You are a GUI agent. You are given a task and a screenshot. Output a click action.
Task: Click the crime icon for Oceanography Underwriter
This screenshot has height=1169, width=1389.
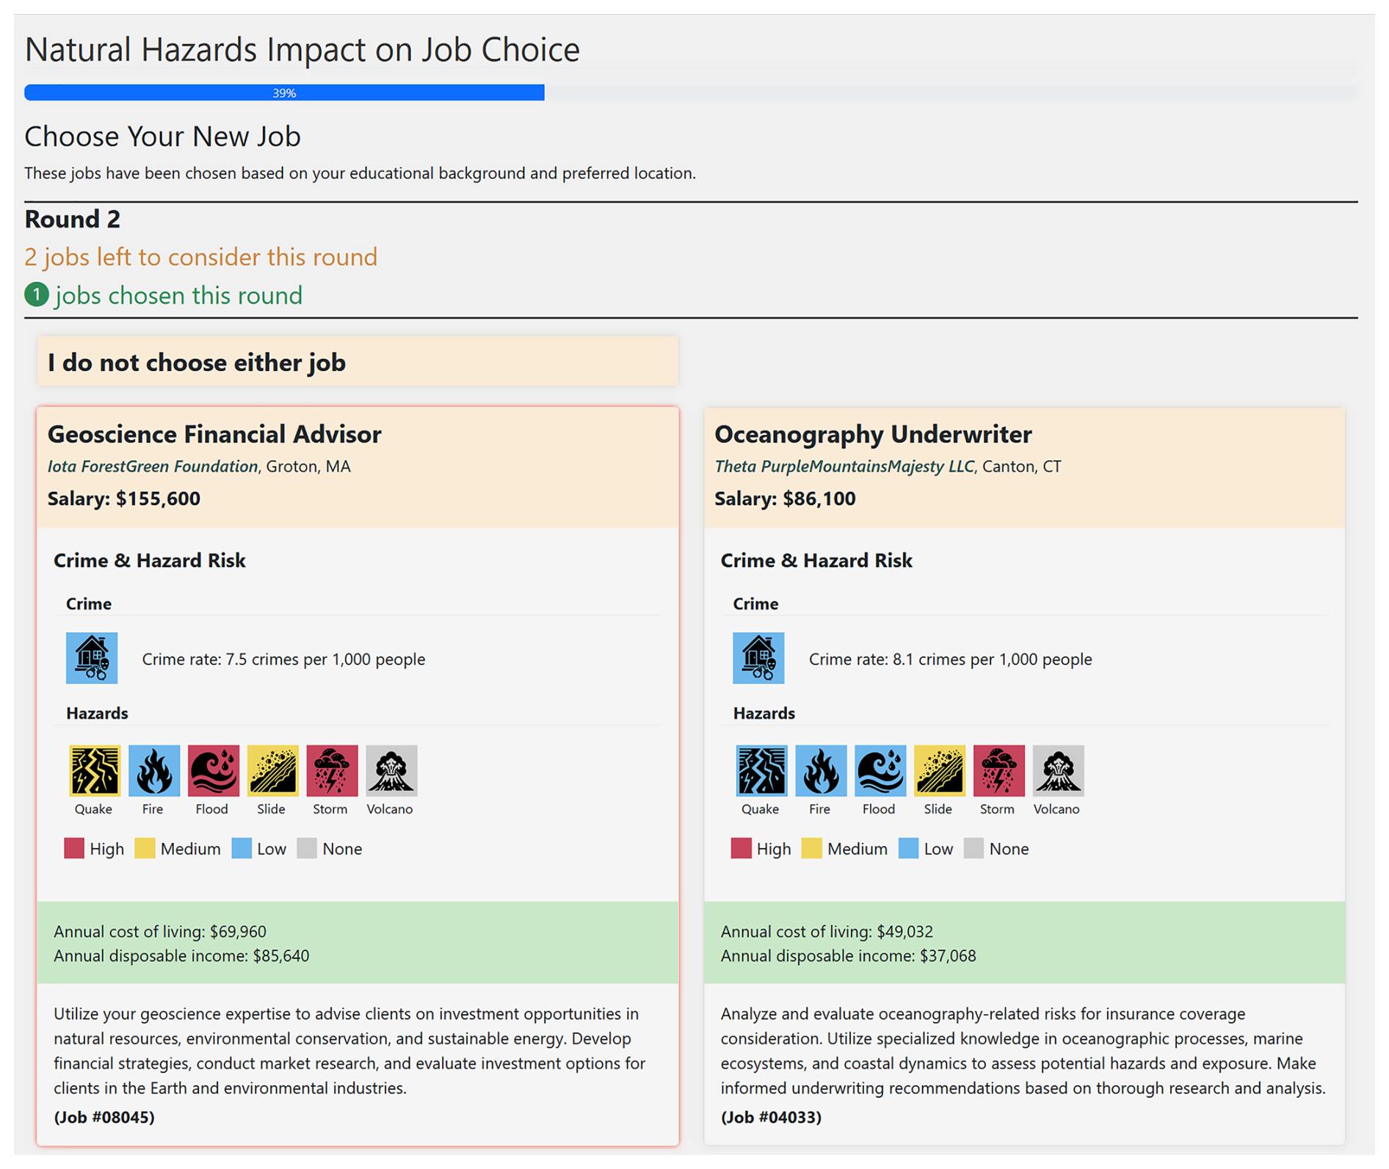[758, 658]
